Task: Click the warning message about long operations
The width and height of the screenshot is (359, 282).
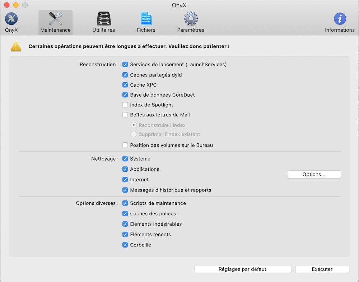Action: (129, 46)
